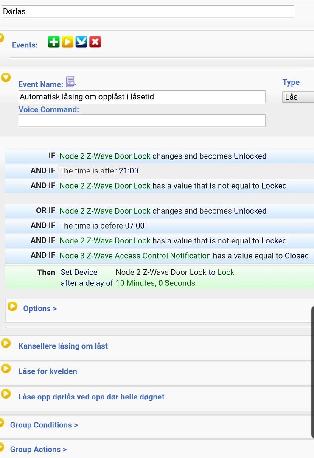The image size is (314, 458).
Task: Expand the Låse for kvelden arrow
Action: (6, 369)
